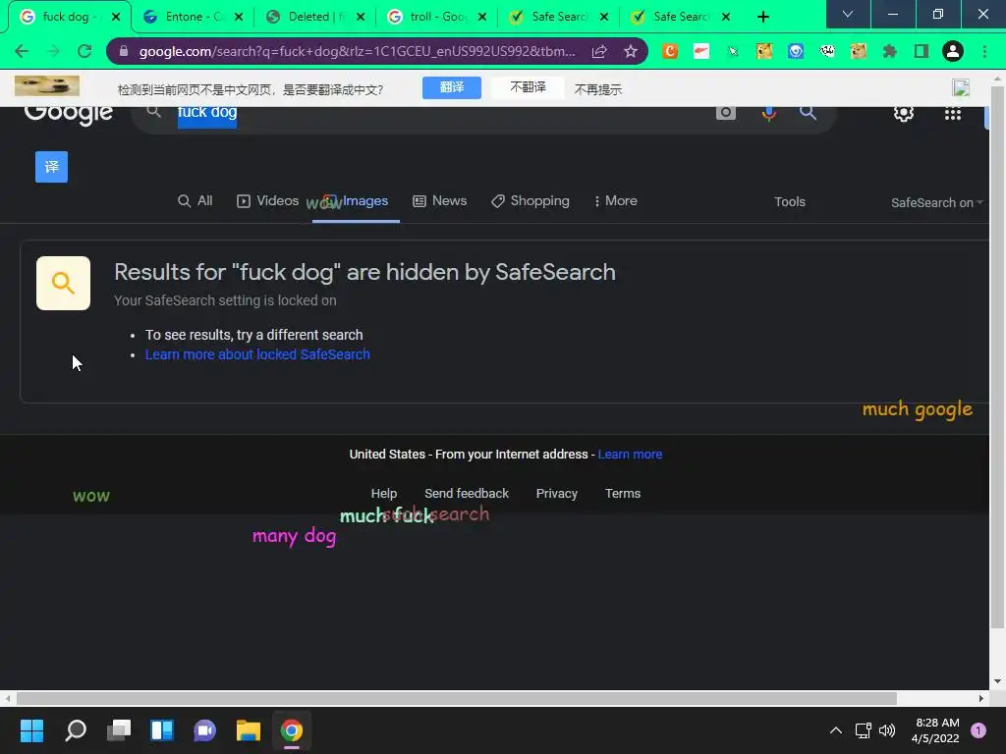This screenshot has height=754, width=1006.
Task: Share this page via the address bar share icon
Action: point(599,51)
